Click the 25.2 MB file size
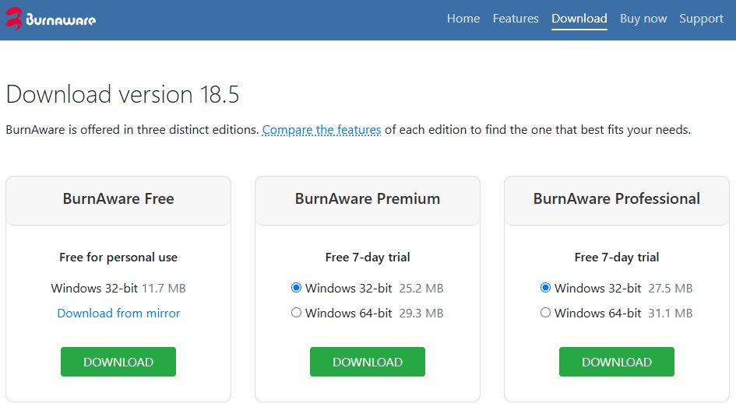Viewport: 736px width, 410px height. click(x=421, y=289)
